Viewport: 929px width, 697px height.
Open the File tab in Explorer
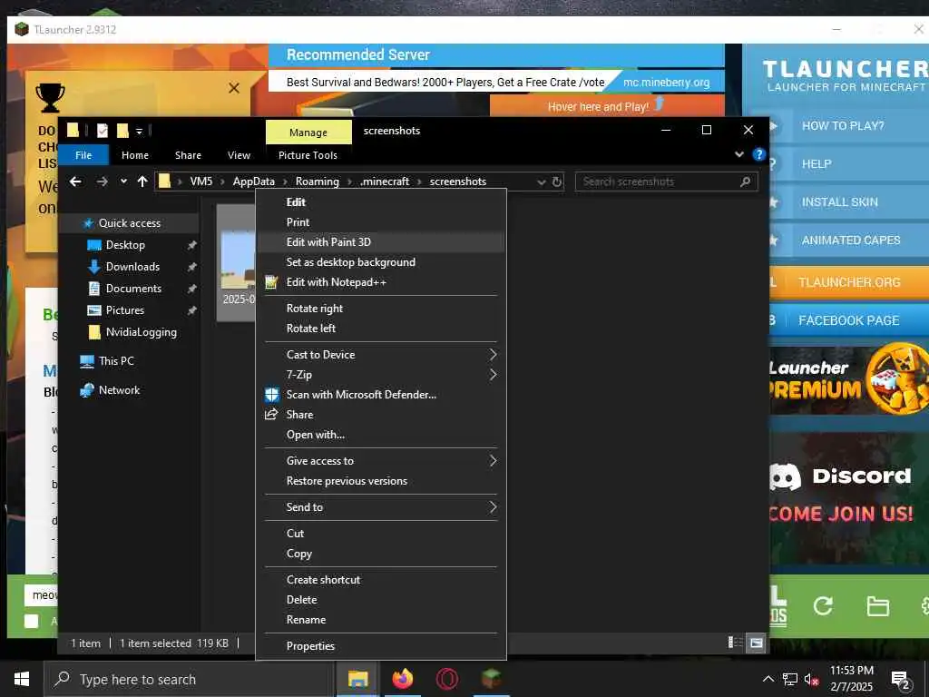[x=83, y=155]
